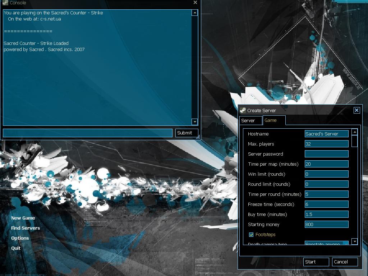Click the Submit button in Console
Viewport: 368px width, 276px height.
pyautogui.click(x=187, y=133)
